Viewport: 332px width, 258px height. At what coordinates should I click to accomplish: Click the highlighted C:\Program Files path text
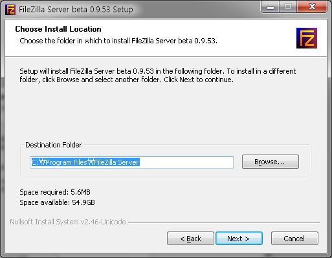pos(85,162)
